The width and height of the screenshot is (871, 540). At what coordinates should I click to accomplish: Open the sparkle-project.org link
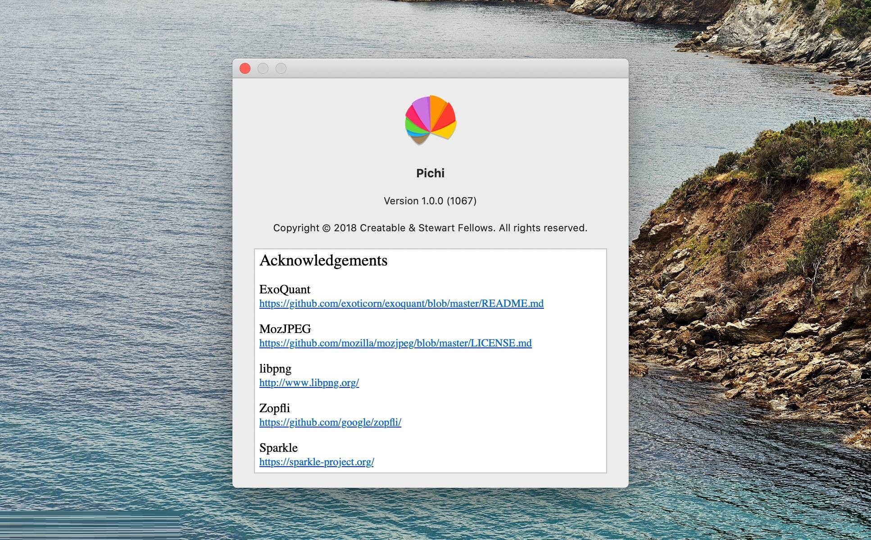click(317, 462)
